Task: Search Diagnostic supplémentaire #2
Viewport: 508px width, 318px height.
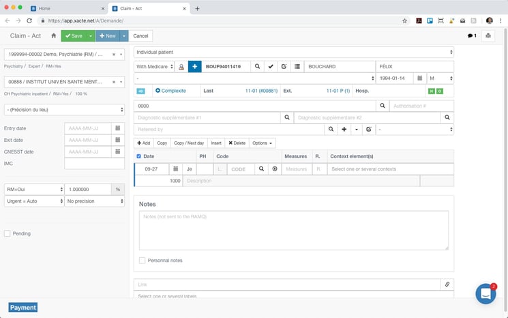Action: [x=447, y=117]
